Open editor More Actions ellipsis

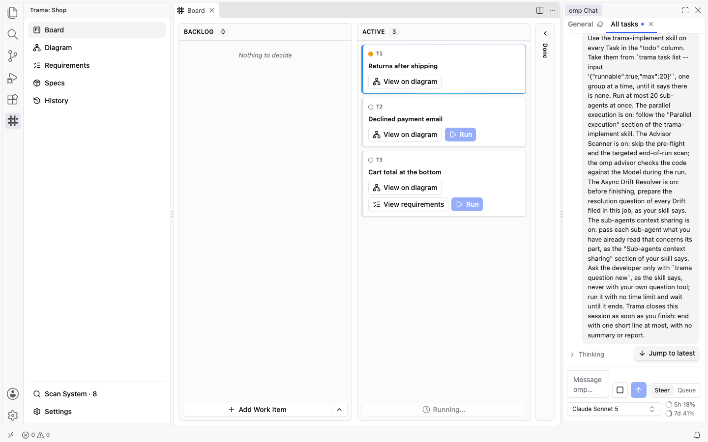(x=553, y=10)
